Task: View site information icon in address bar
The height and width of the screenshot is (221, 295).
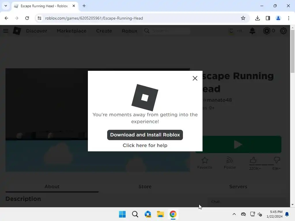Action: pyautogui.click(x=39, y=18)
